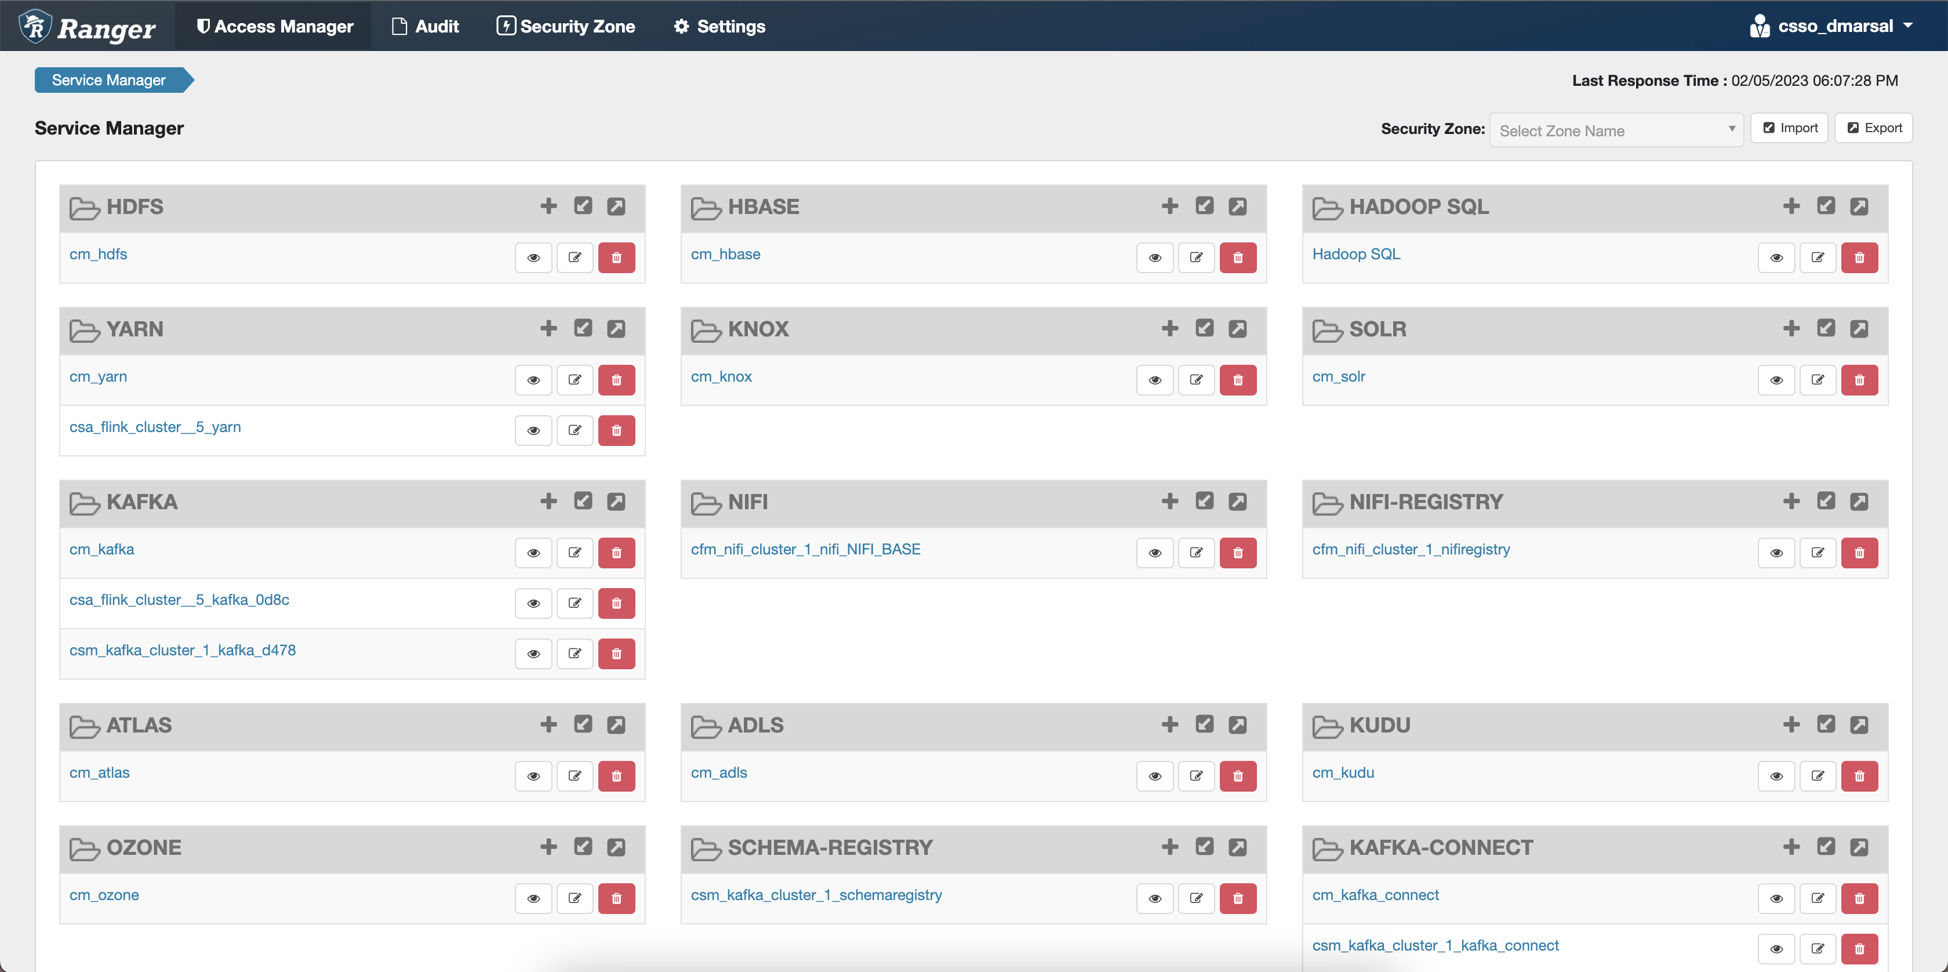
Task: Click the Import button
Action: [x=1789, y=128]
